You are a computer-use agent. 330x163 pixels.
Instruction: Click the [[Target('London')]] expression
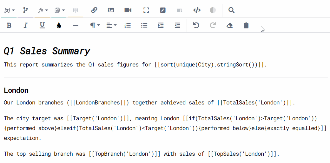[98, 119]
